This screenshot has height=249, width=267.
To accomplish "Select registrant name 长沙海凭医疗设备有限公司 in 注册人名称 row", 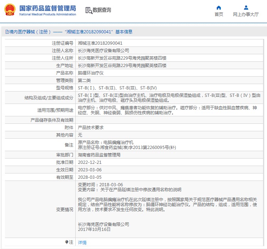I will point(103,51).
